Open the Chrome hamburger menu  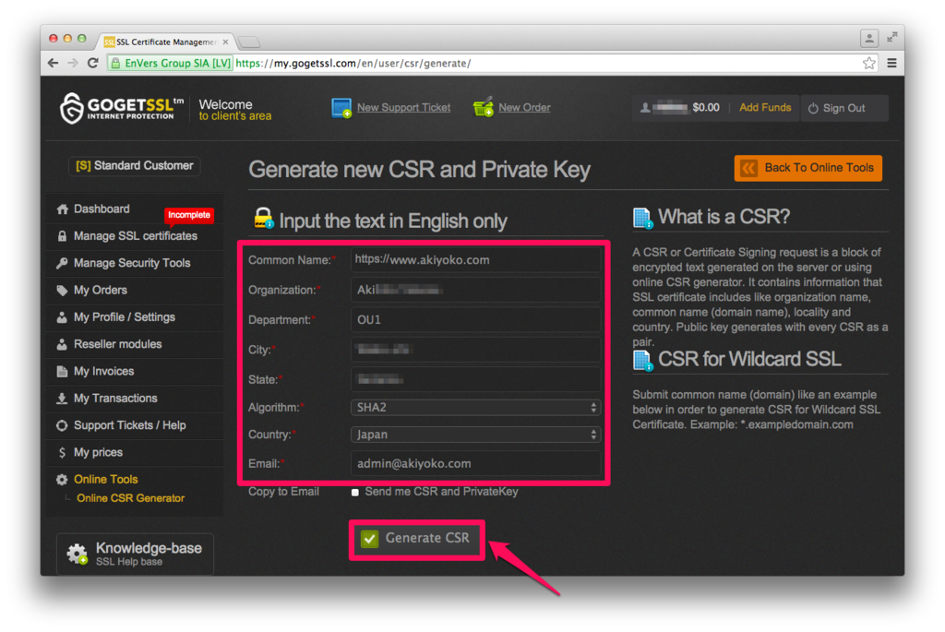tap(892, 63)
